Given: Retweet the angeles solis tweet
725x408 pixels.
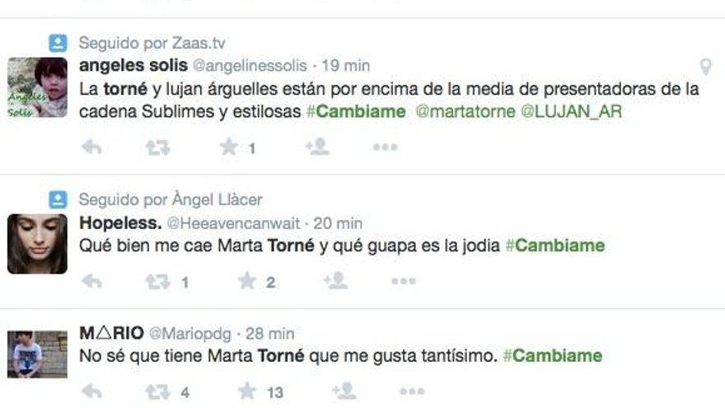Looking at the screenshot, I should 157,148.
